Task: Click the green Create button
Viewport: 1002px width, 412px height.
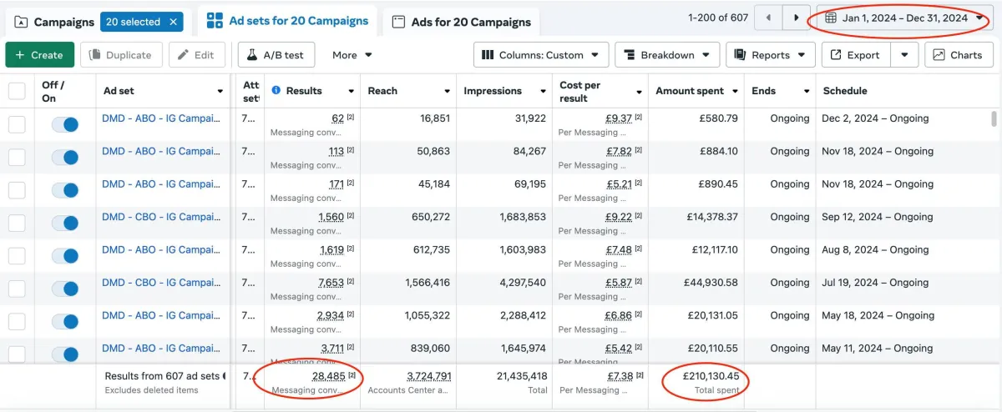Action: pos(39,55)
